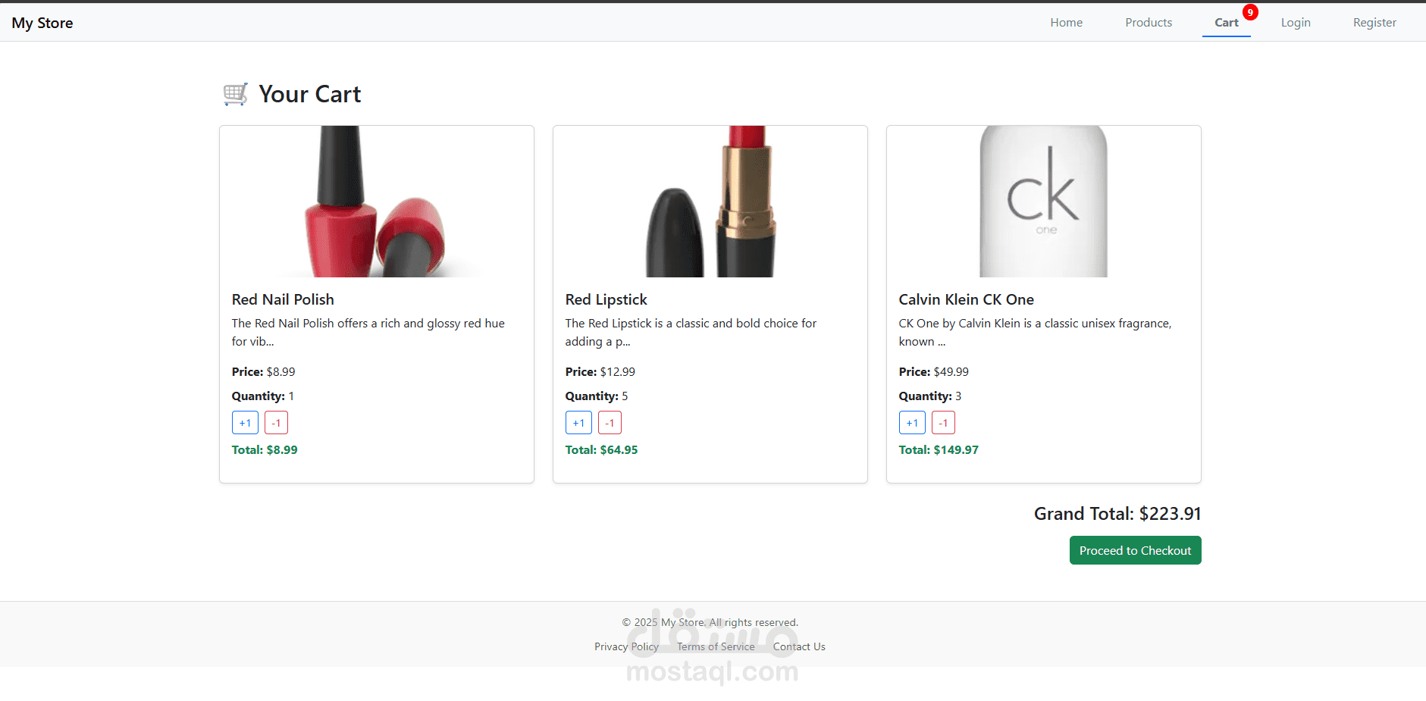This screenshot has width=1426, height=701.
Task: Click the Your Cart heading
Action: click(x=310, y=94)
